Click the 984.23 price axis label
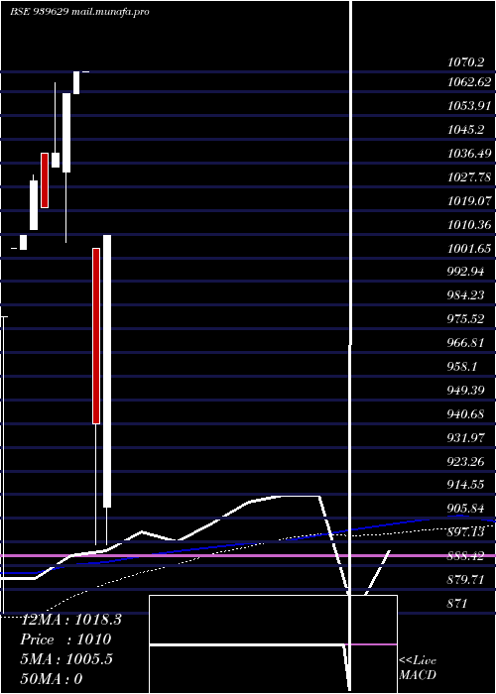This screenshot has width=496, height=694. point(465,295)
